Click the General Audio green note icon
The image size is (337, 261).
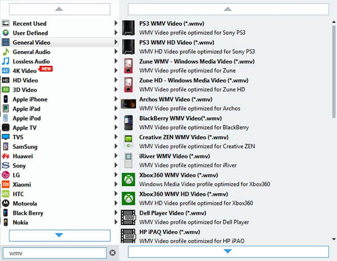6,52
